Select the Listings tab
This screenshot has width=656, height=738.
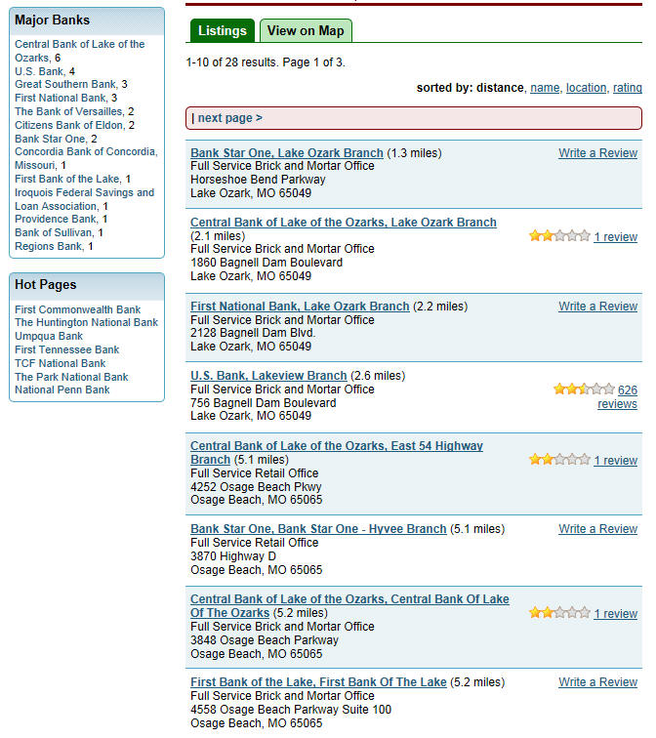pyautogui.click(x=222, y=30)
